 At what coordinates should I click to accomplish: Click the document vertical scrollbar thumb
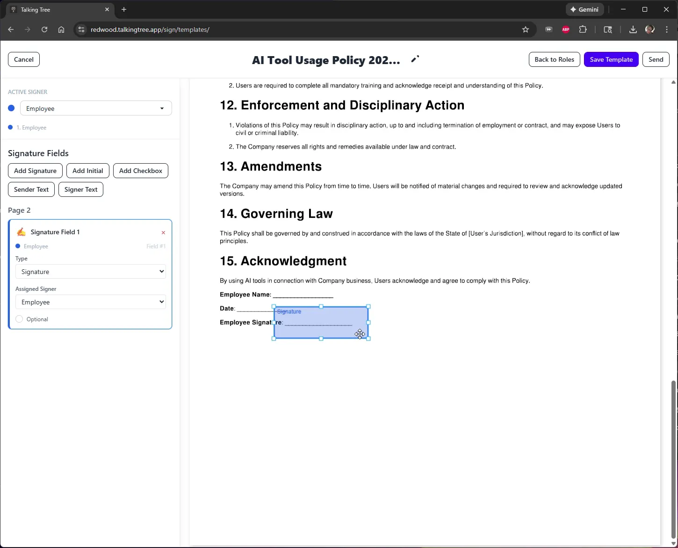[673, 460]
